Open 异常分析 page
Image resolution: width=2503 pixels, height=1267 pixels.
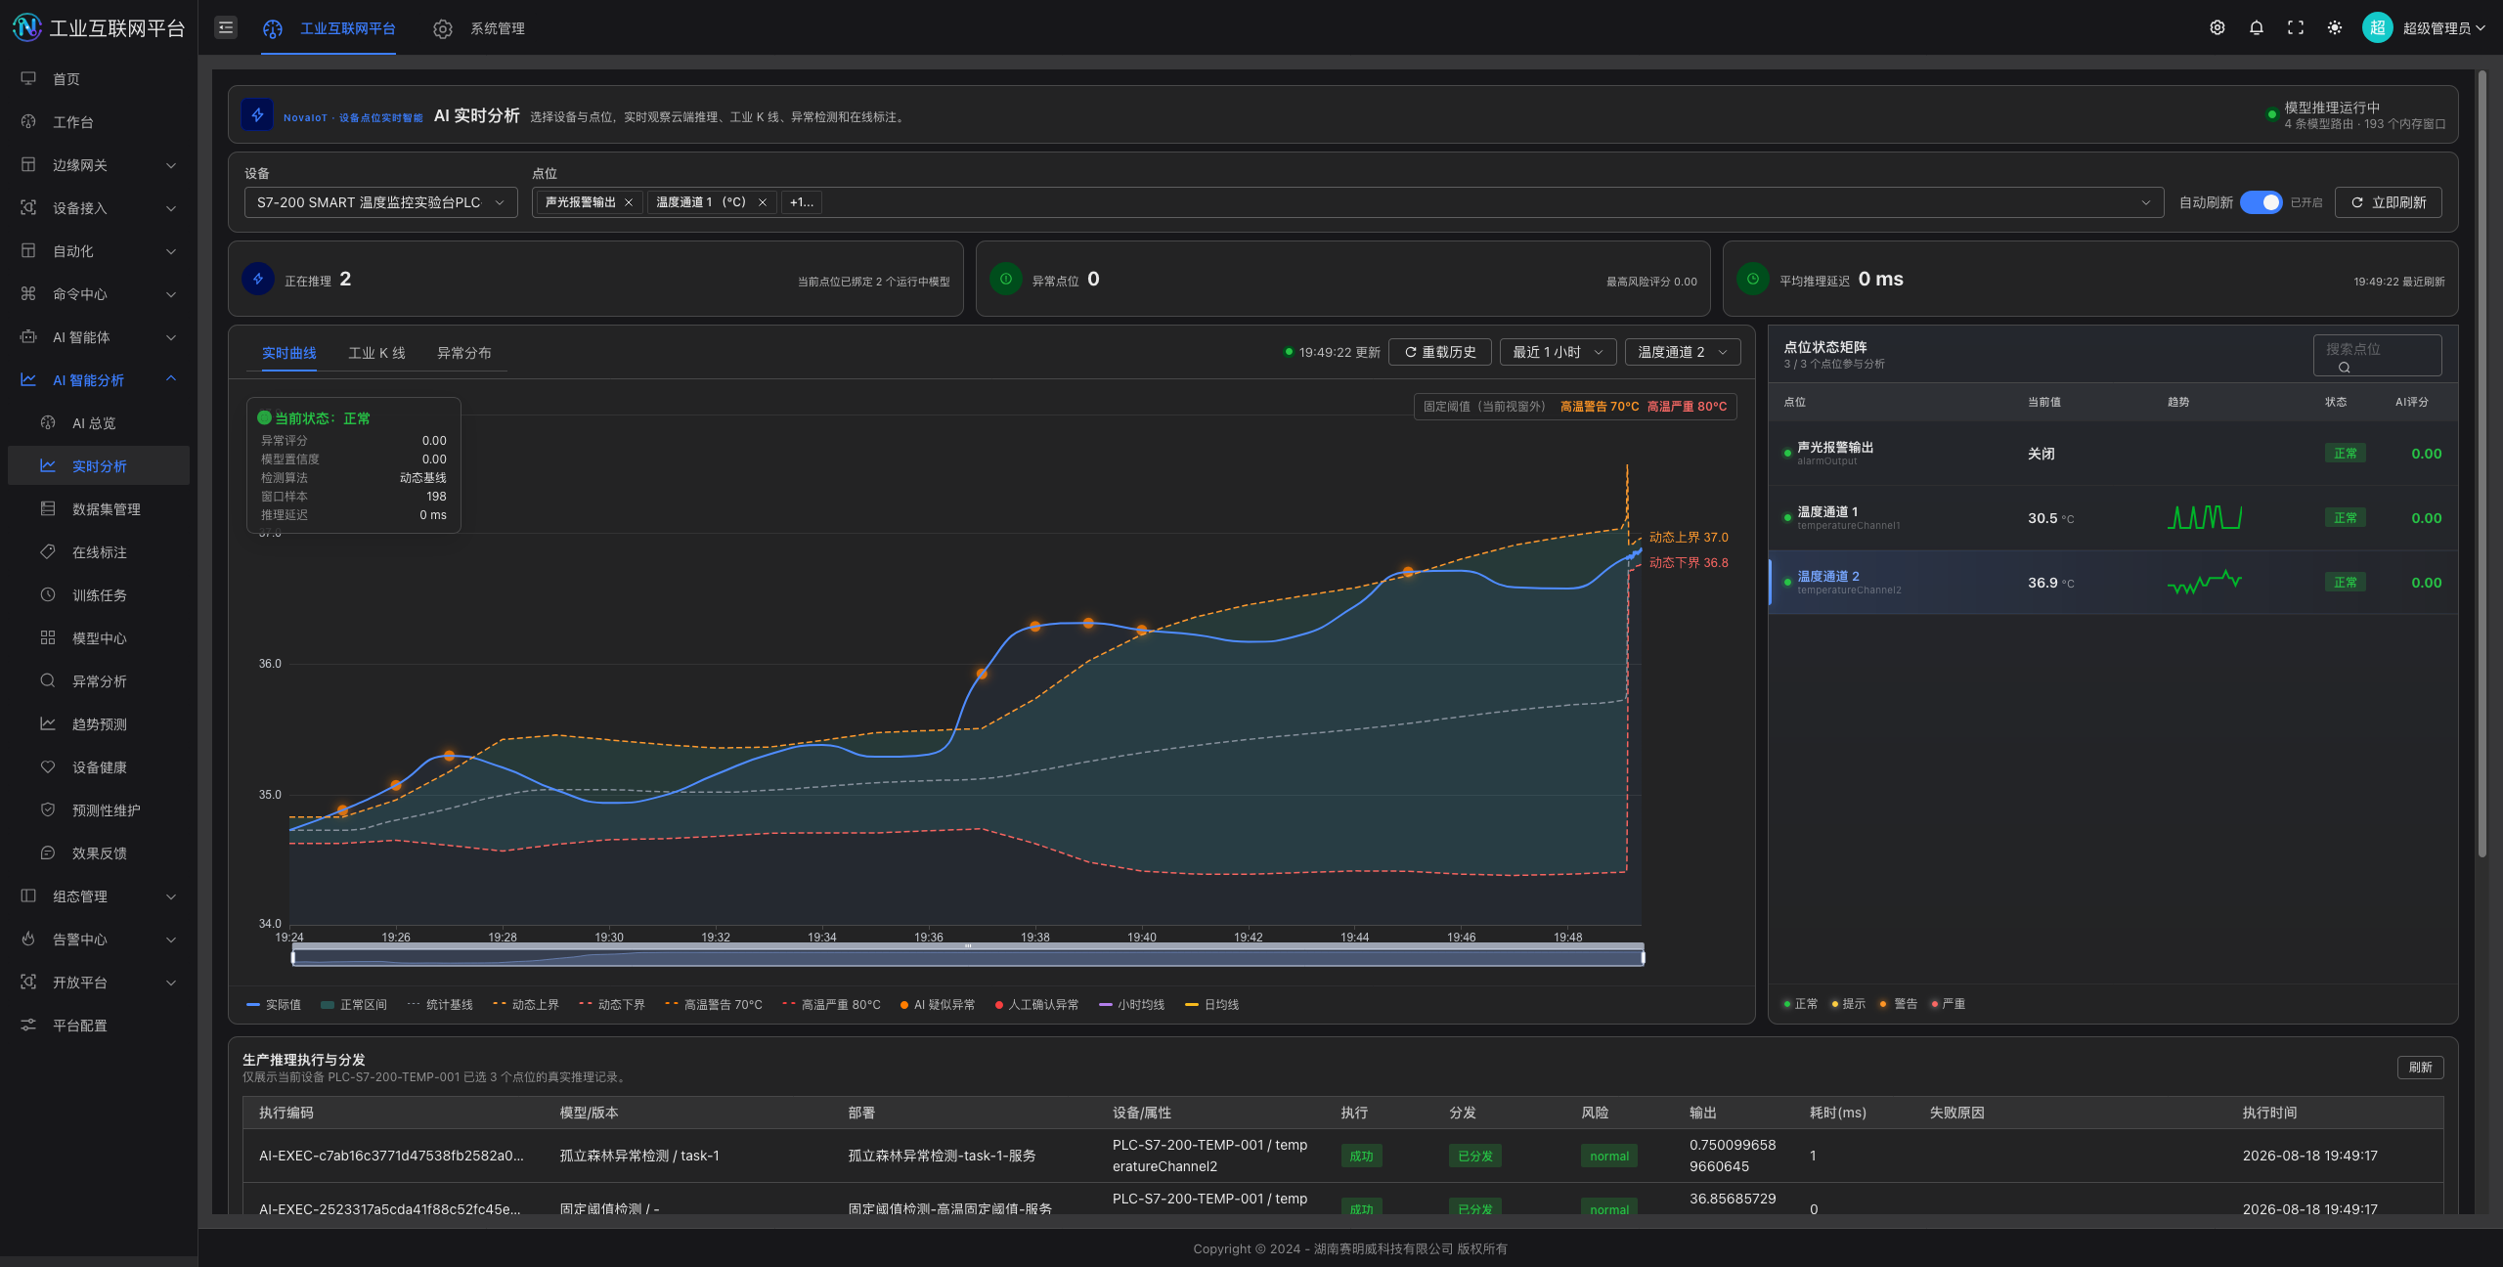tap(98, 680)
